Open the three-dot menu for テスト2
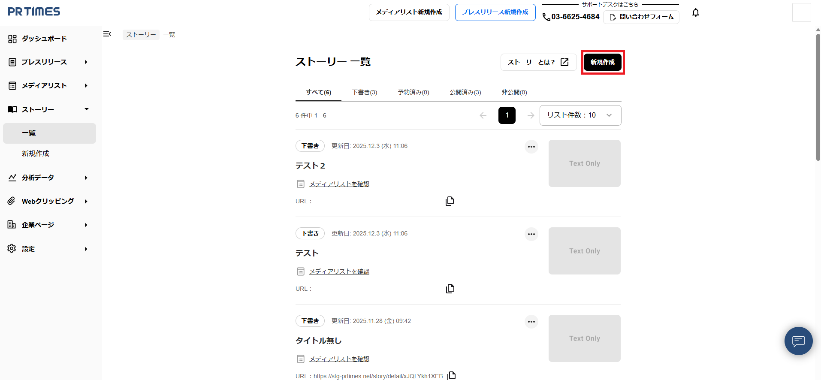821x380 pixels. (531, 147)
